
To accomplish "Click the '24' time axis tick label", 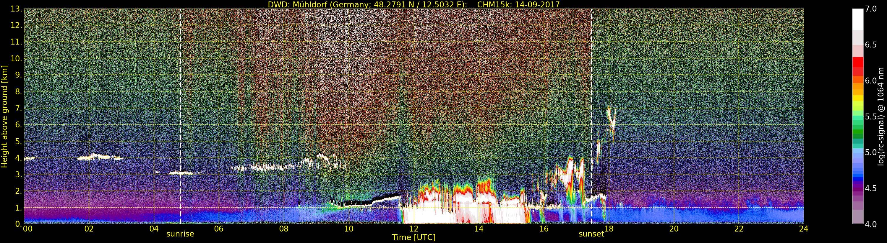I will pos(804,229).
